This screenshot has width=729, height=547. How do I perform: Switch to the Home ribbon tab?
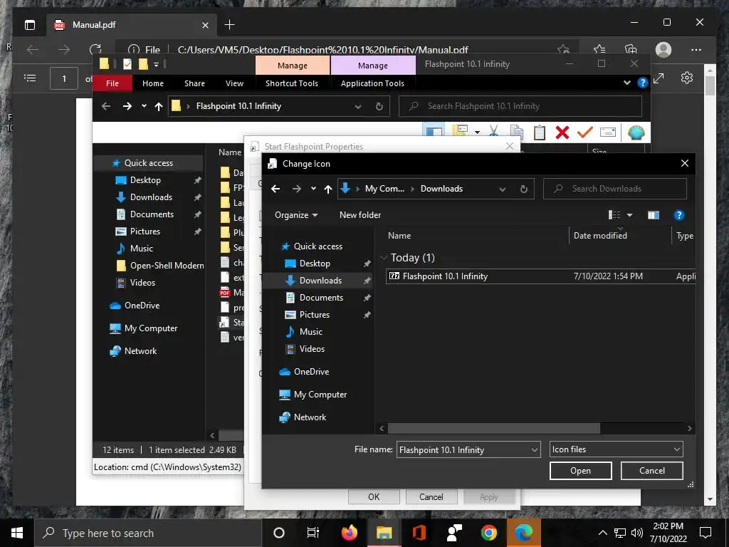click(x=153, y=83)
